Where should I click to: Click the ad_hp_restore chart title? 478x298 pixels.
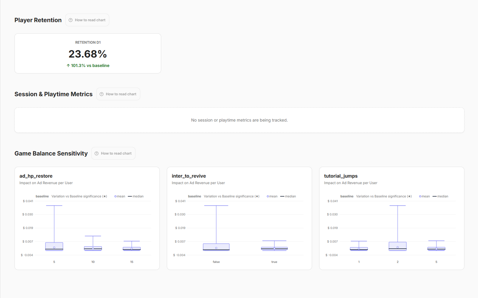[36, 176]
